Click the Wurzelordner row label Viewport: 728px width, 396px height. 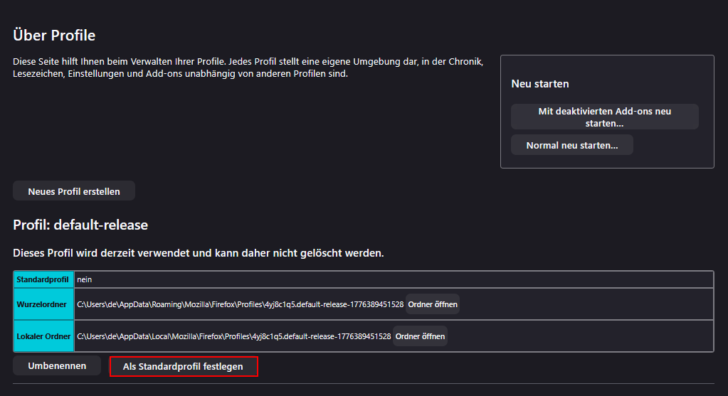click(x=42, y=304)
